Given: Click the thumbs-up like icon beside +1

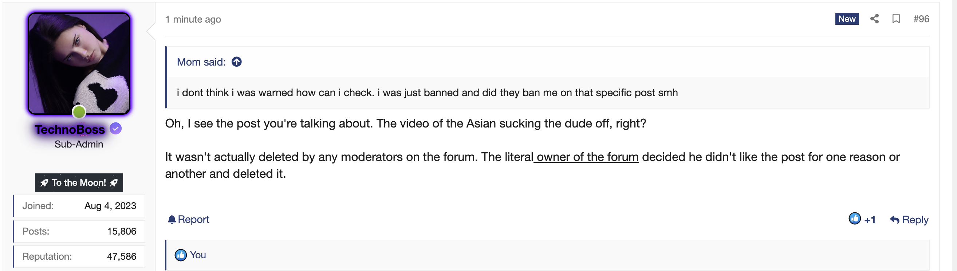Looking at the screenshot, I should [854, 219].
